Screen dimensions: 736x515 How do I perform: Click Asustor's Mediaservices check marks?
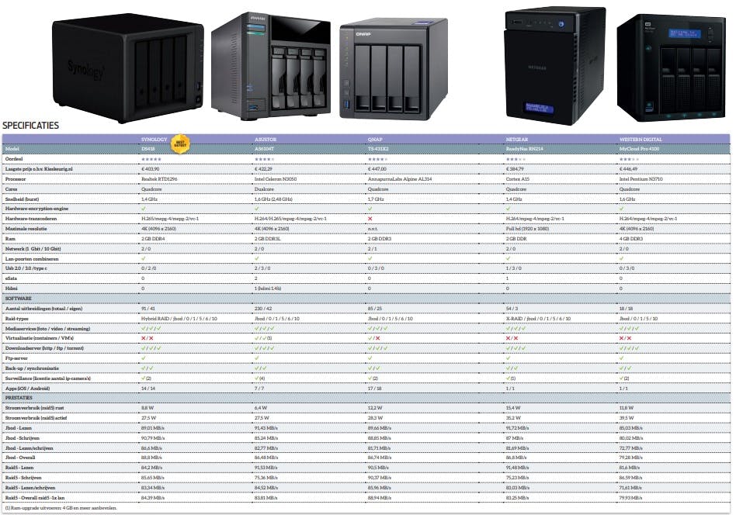(264, 328)
